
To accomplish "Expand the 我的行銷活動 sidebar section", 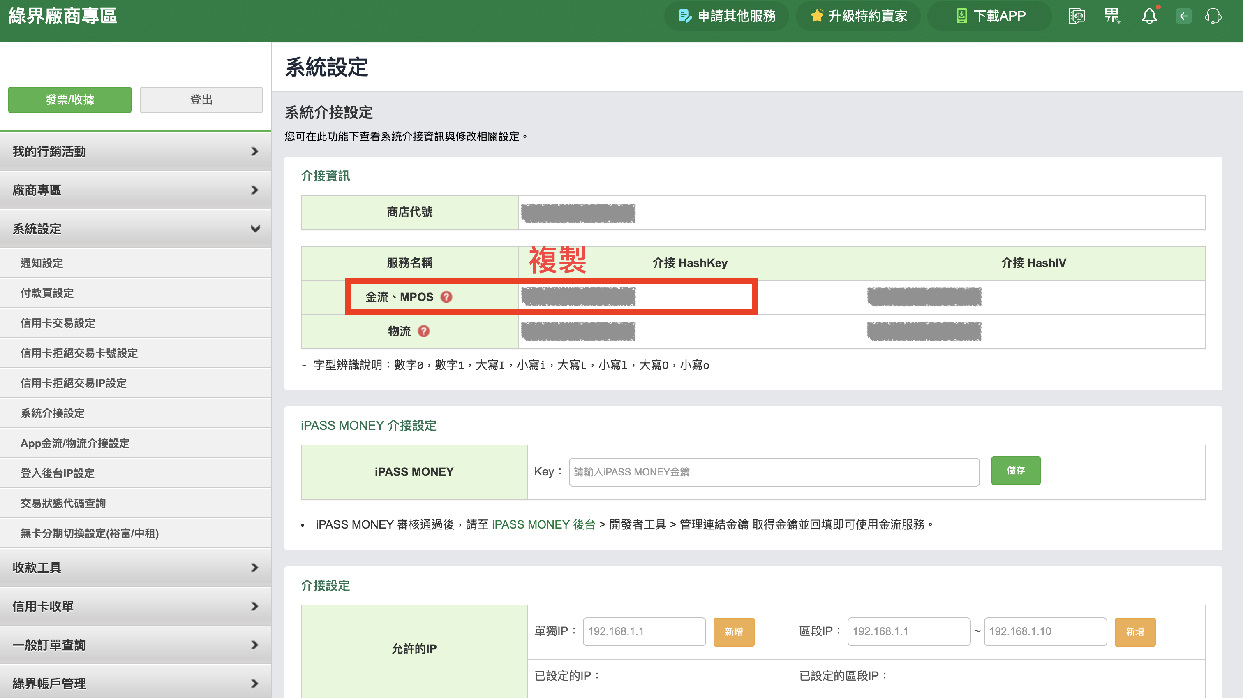I will pos(136,152).
